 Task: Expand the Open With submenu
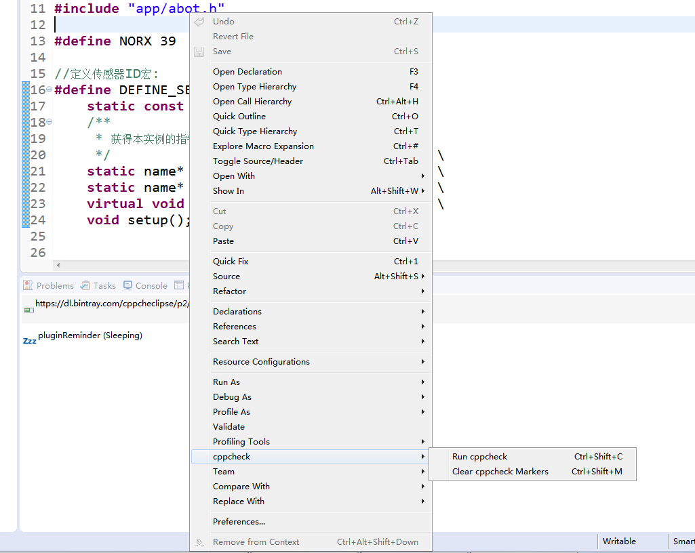tap(422, 176)
